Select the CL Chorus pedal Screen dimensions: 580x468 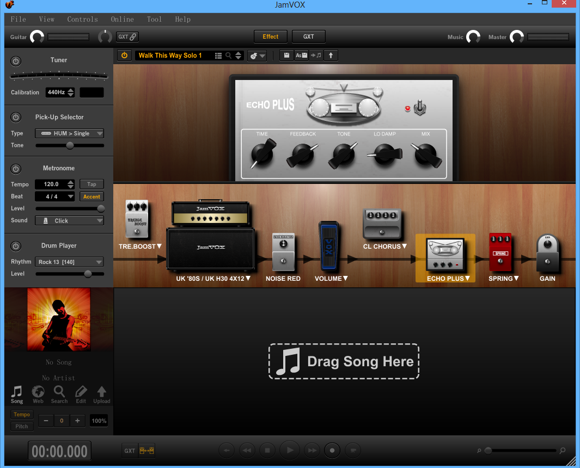[382, 224]
